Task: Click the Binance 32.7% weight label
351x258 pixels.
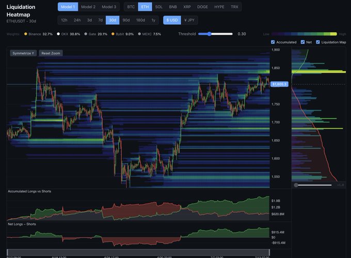Action: [40, 34]
